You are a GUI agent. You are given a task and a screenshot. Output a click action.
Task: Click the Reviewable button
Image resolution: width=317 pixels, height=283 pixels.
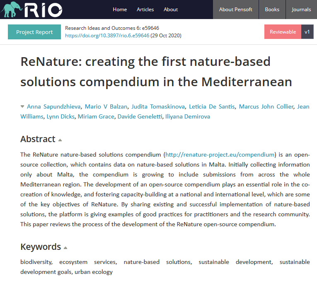283,32
